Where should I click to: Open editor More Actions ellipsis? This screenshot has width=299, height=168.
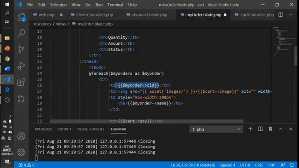tap(291, 14)
